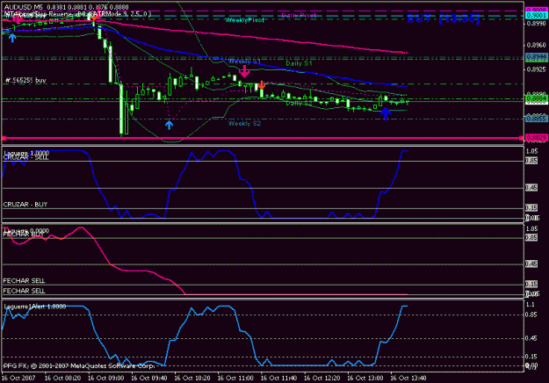Image resolution: width=549 pixels, height=383 pixels.
Task: Click the 'Weekly S2' level label
Action: (x=244, y=124)
